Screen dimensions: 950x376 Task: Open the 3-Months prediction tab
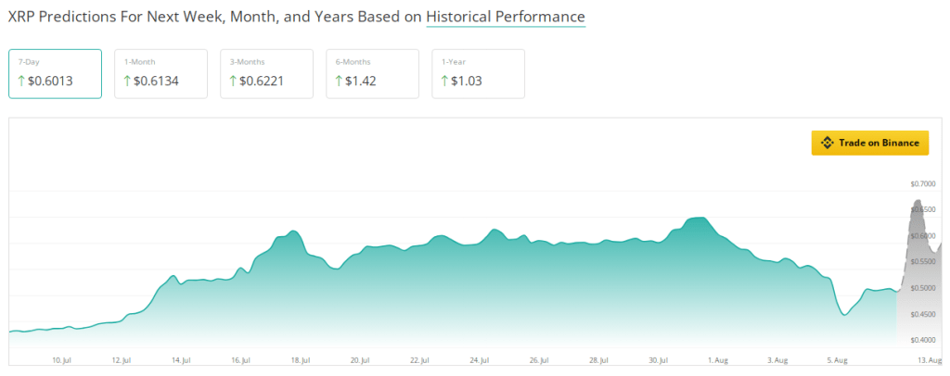click(266, 73)
